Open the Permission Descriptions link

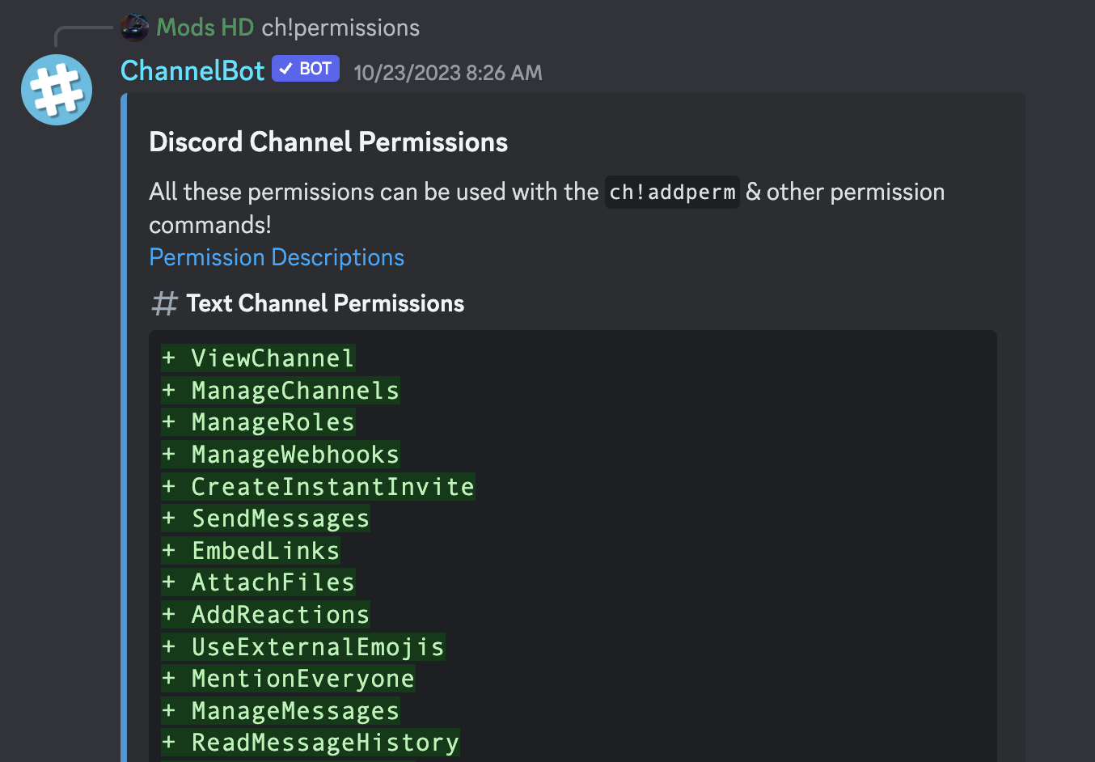(x=277, y=257)
